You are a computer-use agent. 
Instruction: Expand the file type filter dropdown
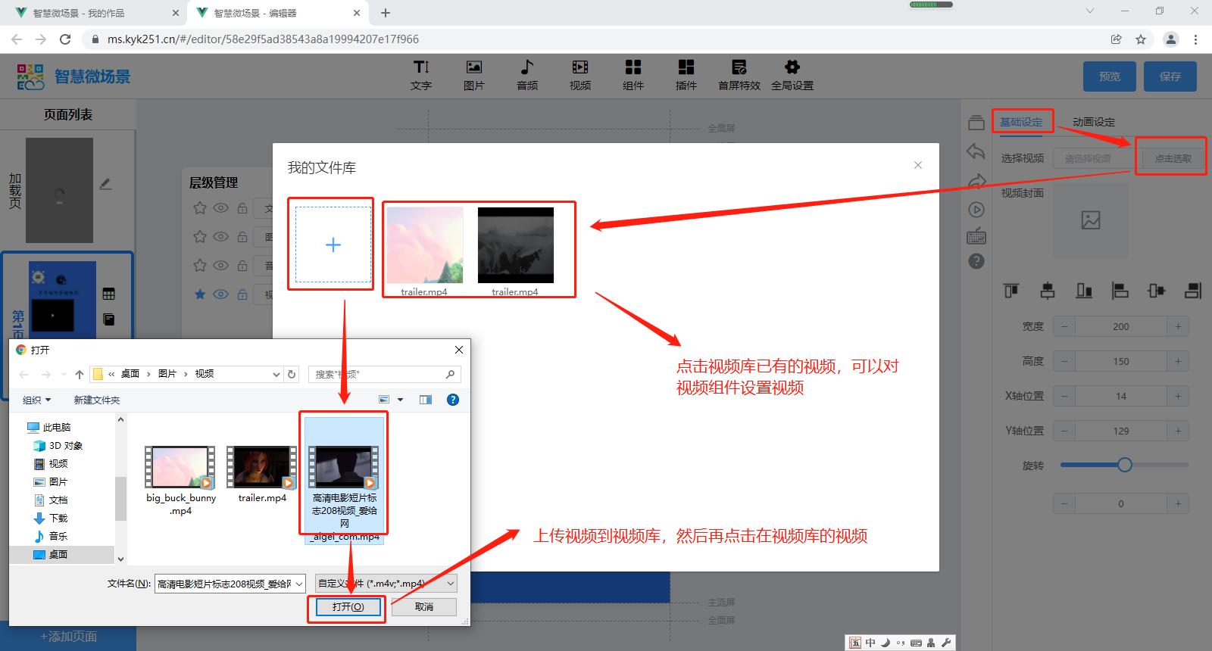(451, 584)
